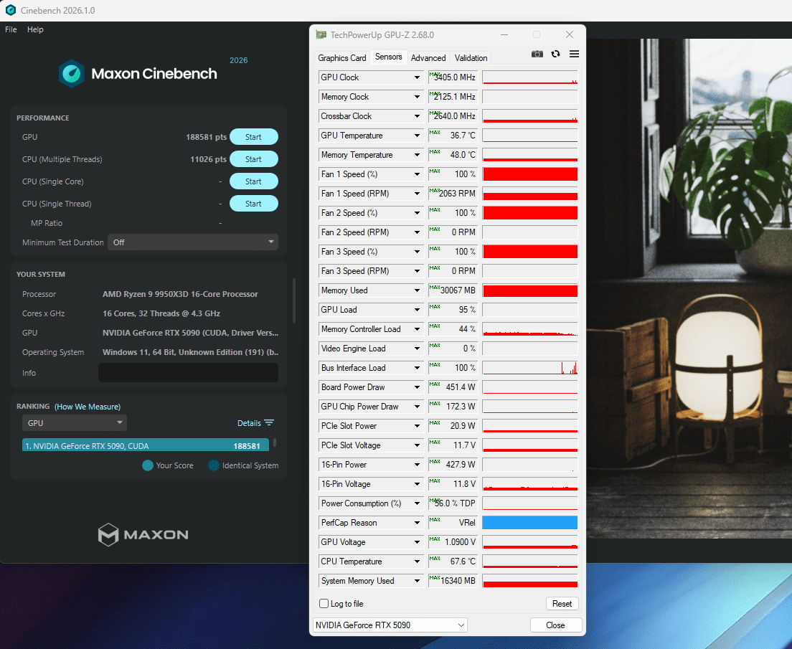Switch to the Validation tab
The width and height of the screenshot is (792, 649).
coord(471,57)
